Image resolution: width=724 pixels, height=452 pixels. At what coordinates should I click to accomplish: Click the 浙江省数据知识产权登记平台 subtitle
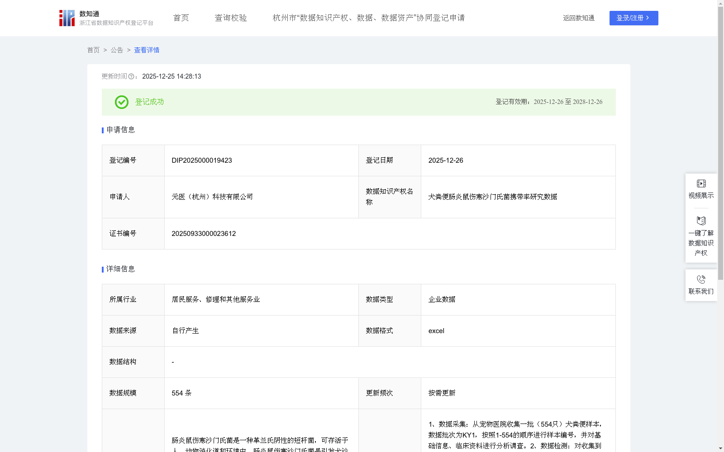pos(116,23)
